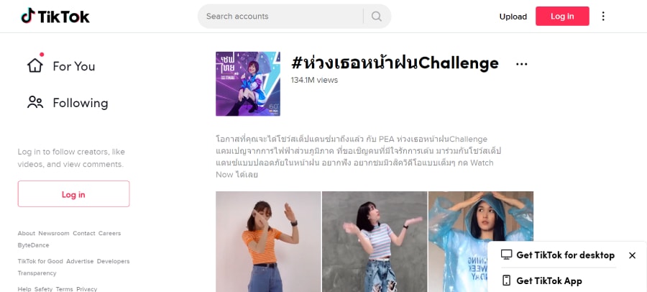Select the For You menu item
Image resolution: width=647 pixels, height=292 pixels.
coord(61,66)
